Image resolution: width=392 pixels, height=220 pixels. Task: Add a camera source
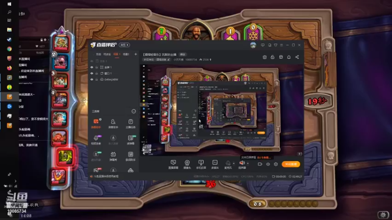(x=187, y=165)
